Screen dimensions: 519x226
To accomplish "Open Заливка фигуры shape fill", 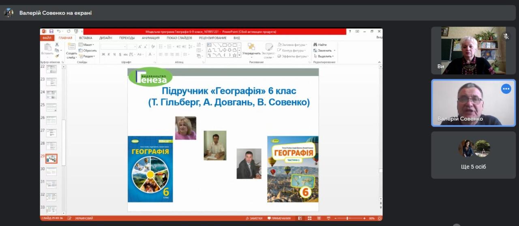I will tap(292, 45).
